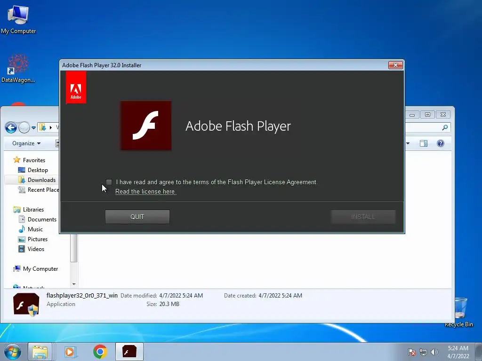Click the Date modified value in details pane

pos(181,296)
